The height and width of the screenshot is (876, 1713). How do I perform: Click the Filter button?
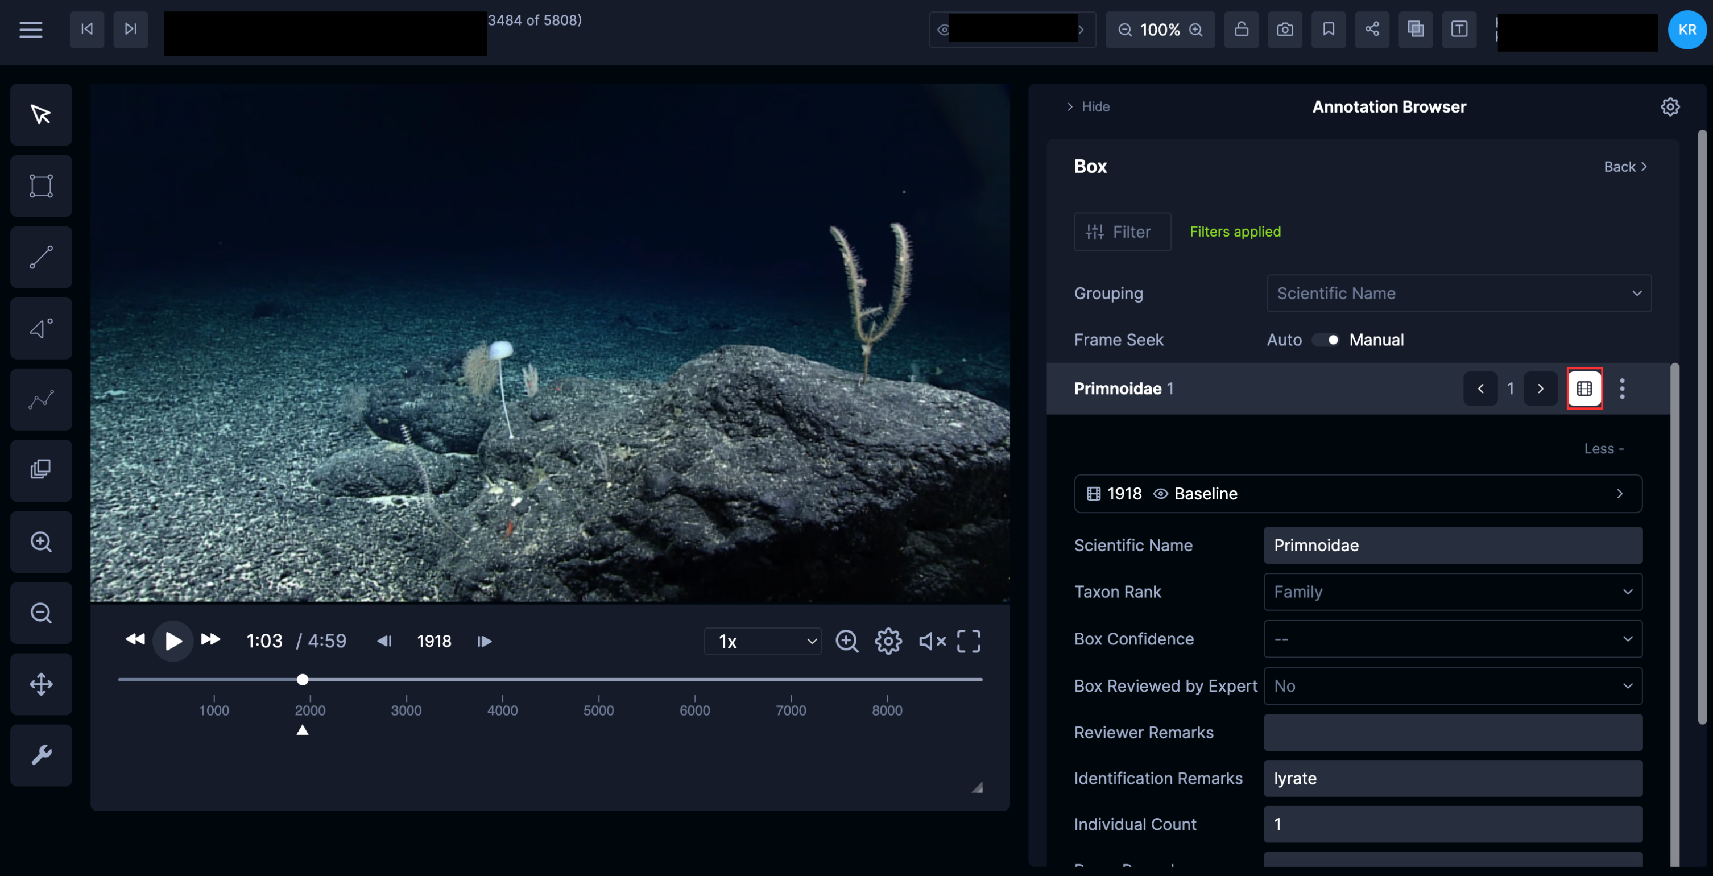point(1123,232)
